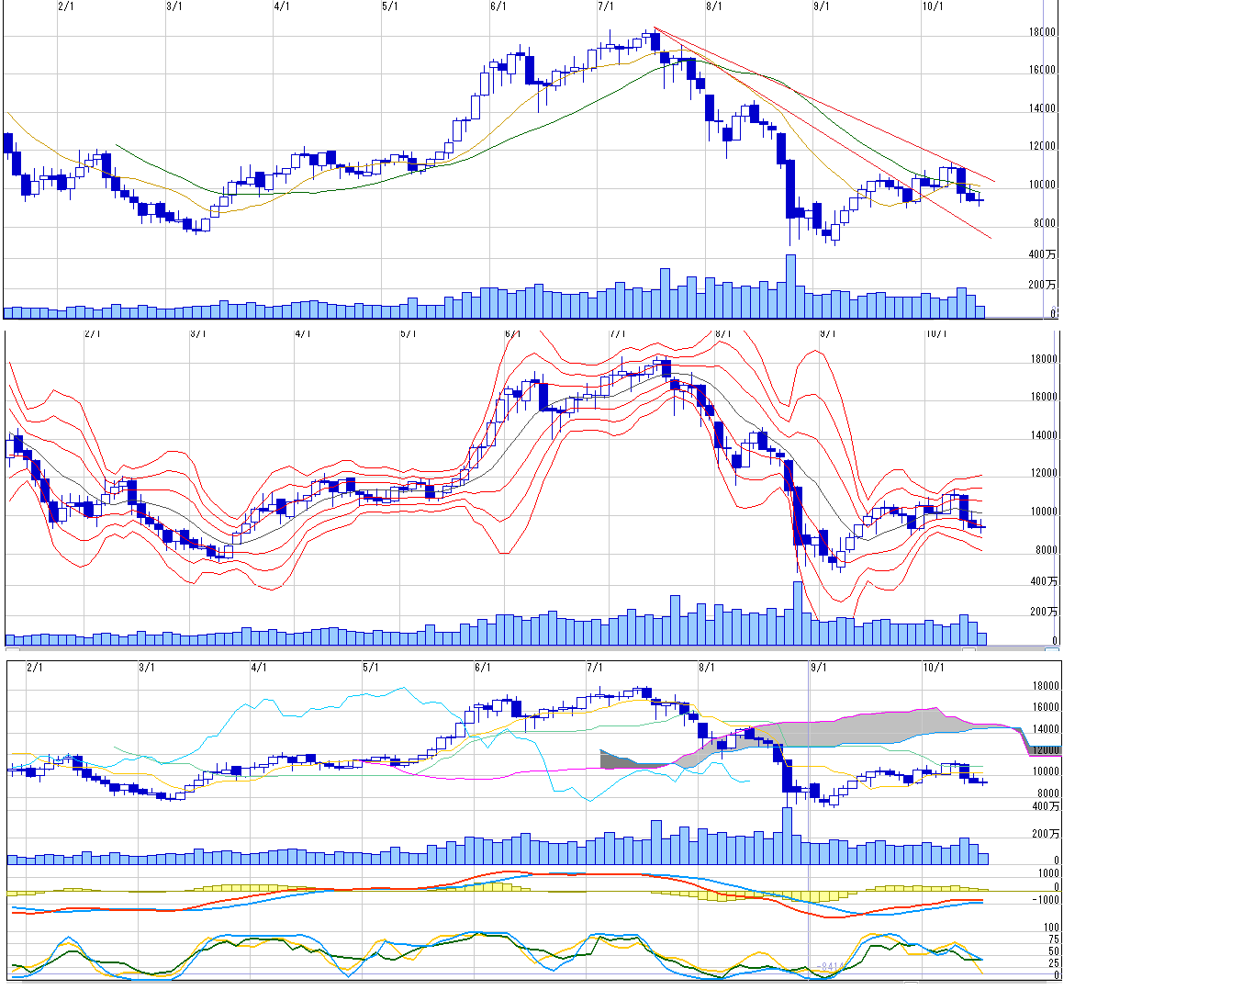1254x1001 pixels.
Task: Click the 1000 scale label of the MACD panel
Action: [x=1048, y=873]
